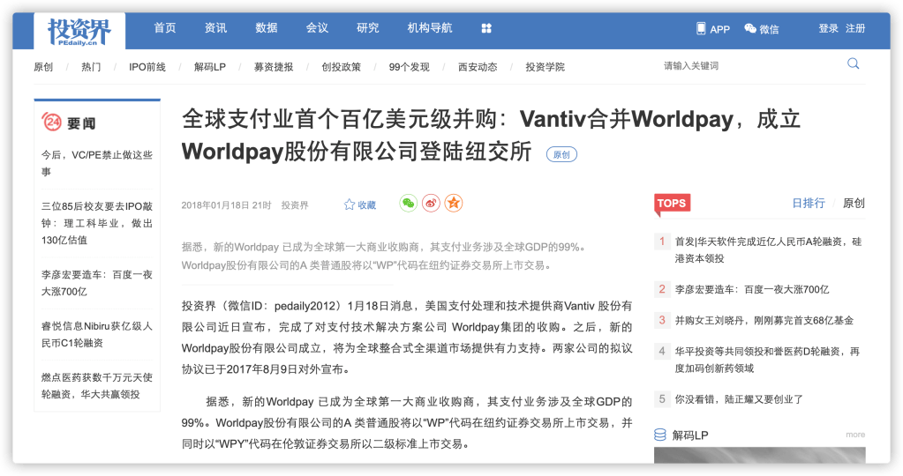
Task: Open the 数据 navigation menu
Action: (x=267, y=28)
